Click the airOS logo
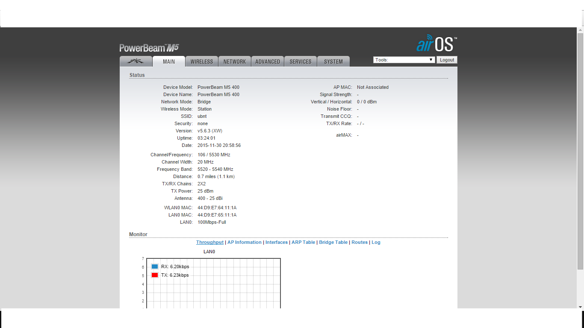 click(x=437, y=44)
